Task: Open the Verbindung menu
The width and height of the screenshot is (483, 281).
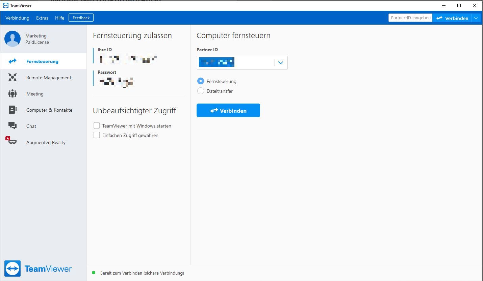Action: [x=17, y=18]
